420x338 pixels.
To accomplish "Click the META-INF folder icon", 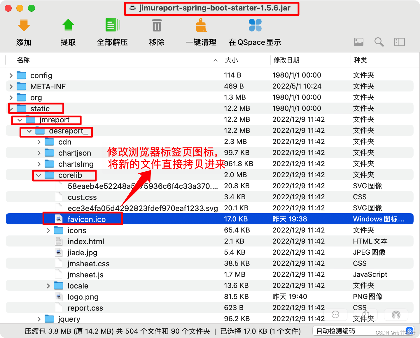I will (21, 86).
